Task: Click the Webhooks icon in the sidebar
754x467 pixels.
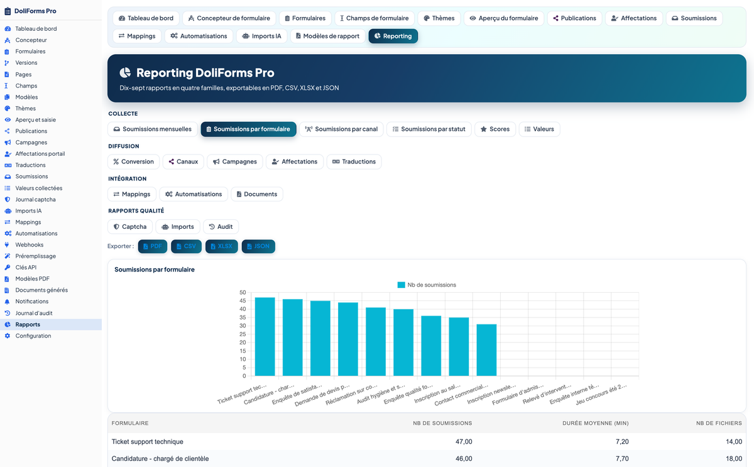Action: tap(8, 244)
